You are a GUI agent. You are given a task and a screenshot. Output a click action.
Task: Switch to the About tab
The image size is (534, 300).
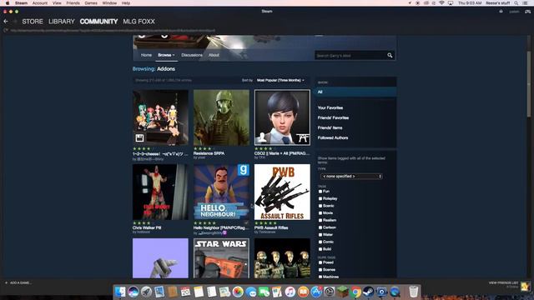(214, 55)
